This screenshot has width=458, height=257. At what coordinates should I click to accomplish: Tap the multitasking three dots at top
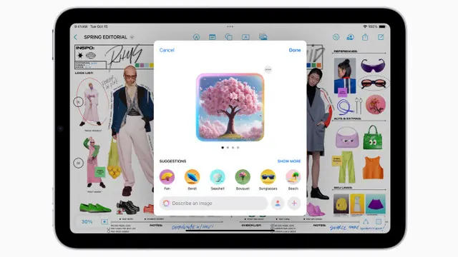click(230, 26)
